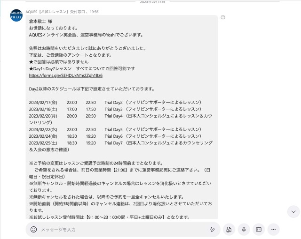Click the line ★ご回答は必須ではありません
This screenshot has width=301, height=239.
click(59, 62)
